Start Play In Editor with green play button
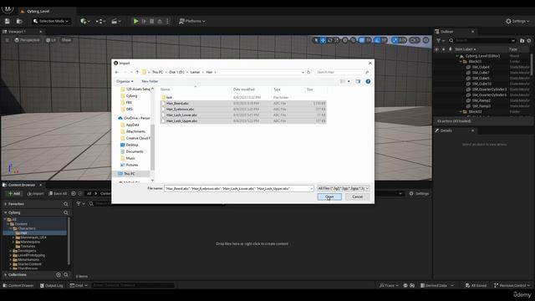 point(135,21)
